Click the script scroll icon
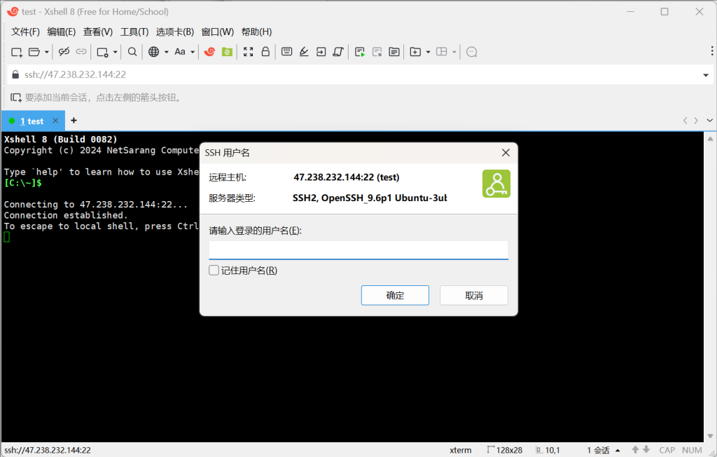Screen dimensions: 717x457 (338, 52)
